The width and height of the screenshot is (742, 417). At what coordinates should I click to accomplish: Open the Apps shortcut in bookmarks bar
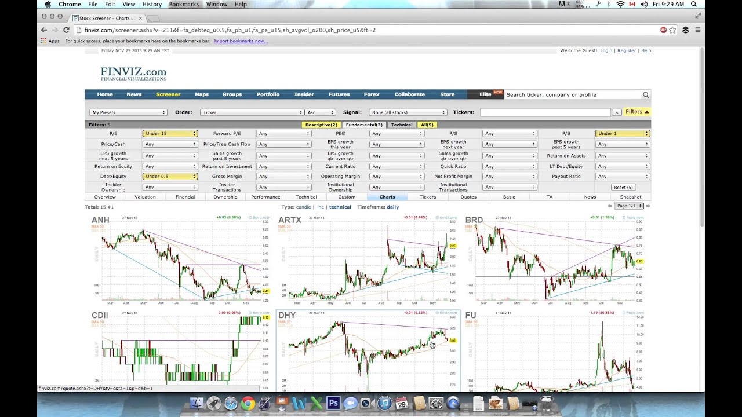50,41
